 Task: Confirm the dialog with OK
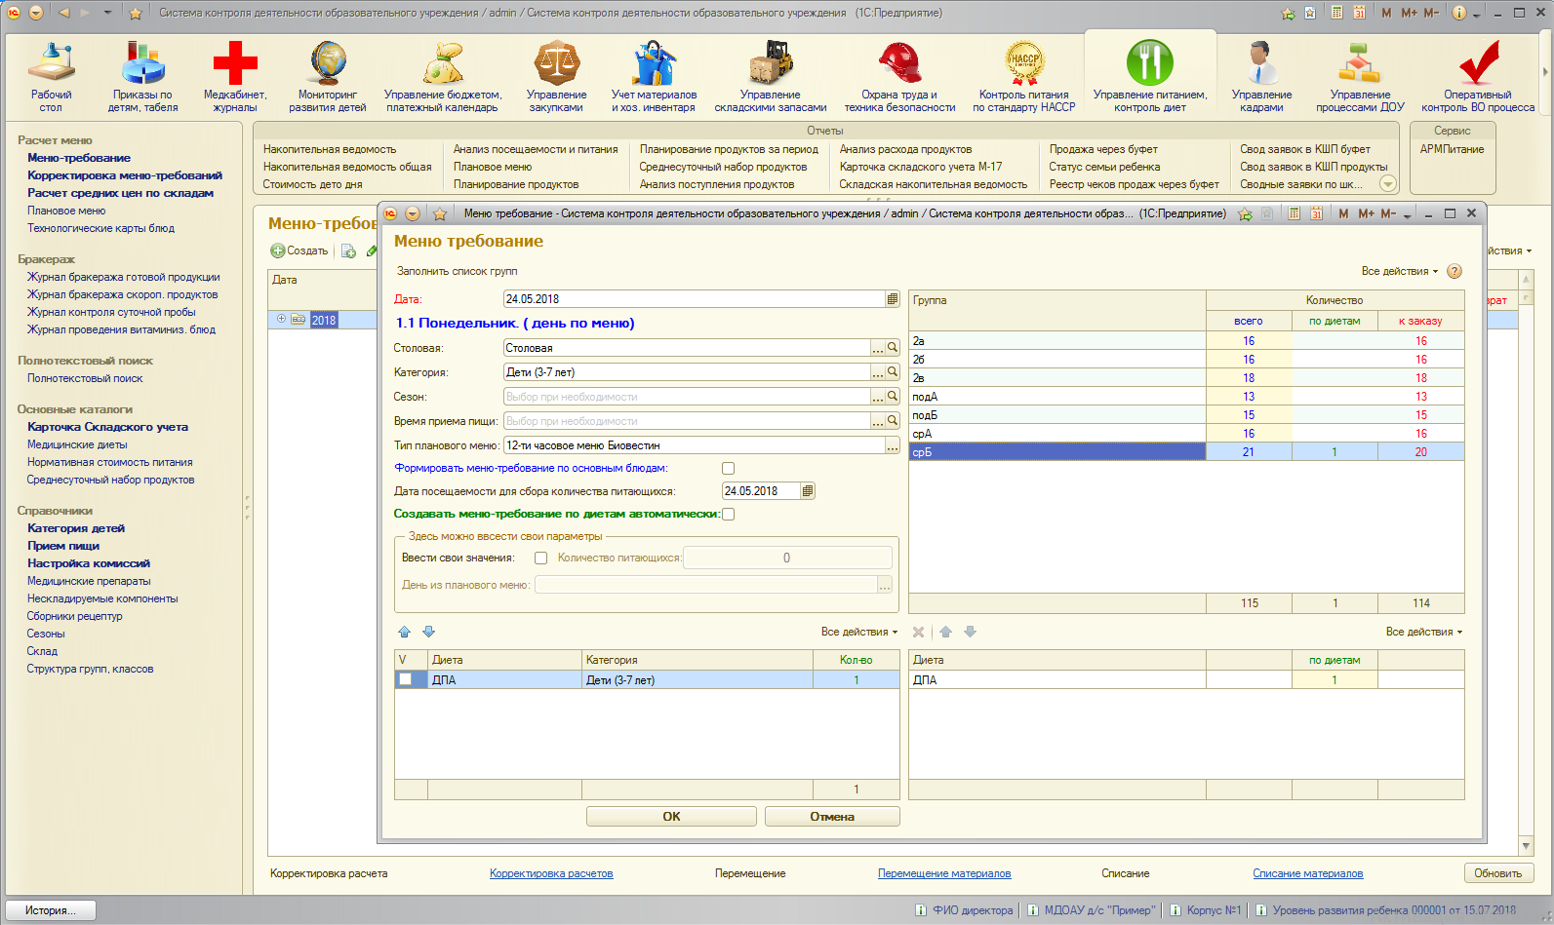pos(671,817)
